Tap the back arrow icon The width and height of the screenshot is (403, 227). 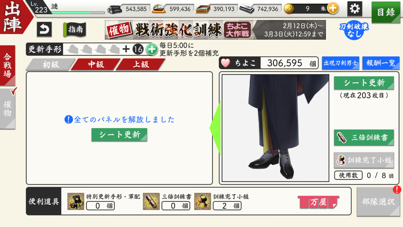point(44,30)
